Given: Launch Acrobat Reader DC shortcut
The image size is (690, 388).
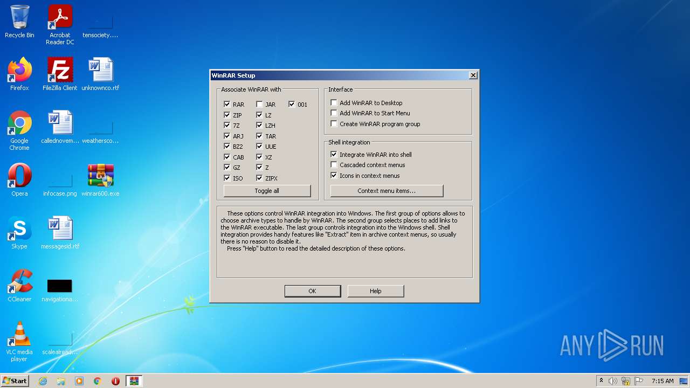Looking at the screenshot, I should [x=60, y=24].
